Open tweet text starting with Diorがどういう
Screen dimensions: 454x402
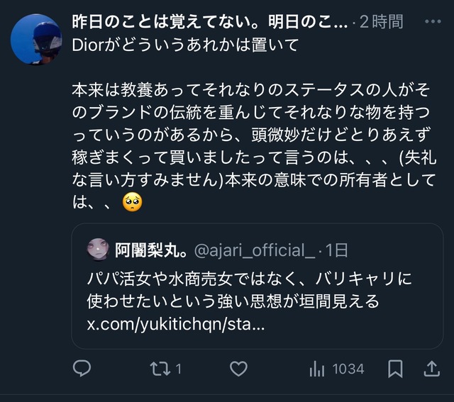[x=186, y=45]
